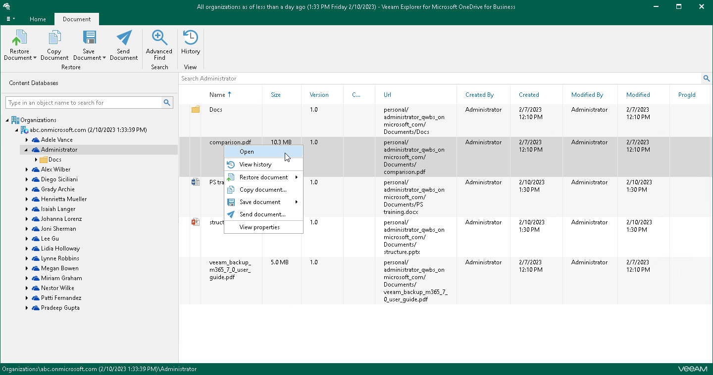Collapse the Administrator tree node
Image resolution: width=713 pixels, height=375 pixels.
[x=27, y=150]
